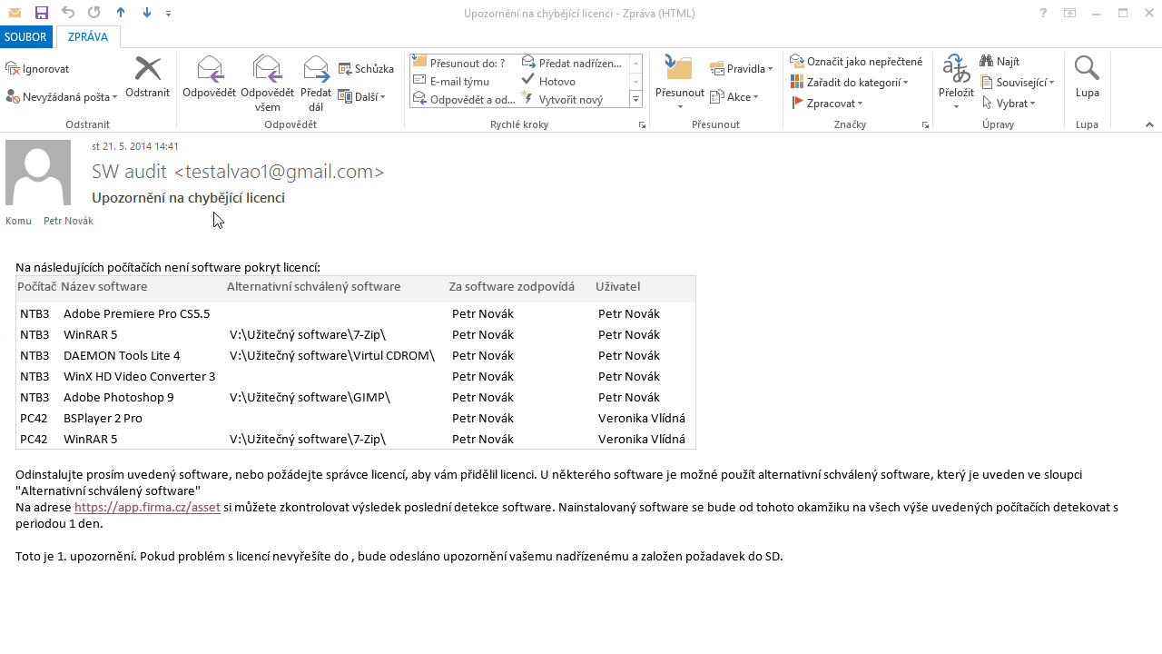Click the Přeložit translate icon

coord(956,69)
